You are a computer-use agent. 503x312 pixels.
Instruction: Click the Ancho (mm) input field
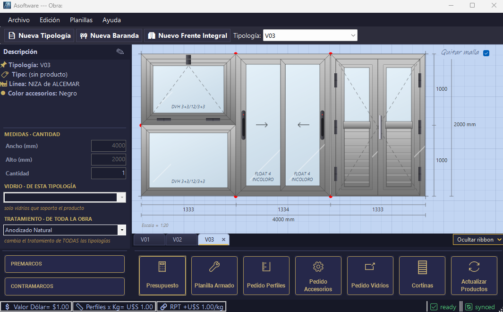[109, 146]
